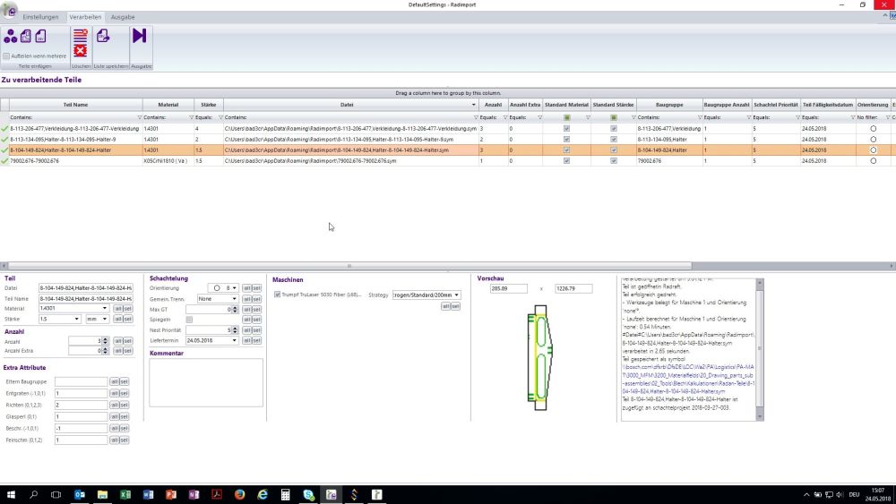Viewport: 896px width, 504px height.
Task: Click the Ausgabe play-forward icon
Action: pyautogui.click(x=140, y=36)
